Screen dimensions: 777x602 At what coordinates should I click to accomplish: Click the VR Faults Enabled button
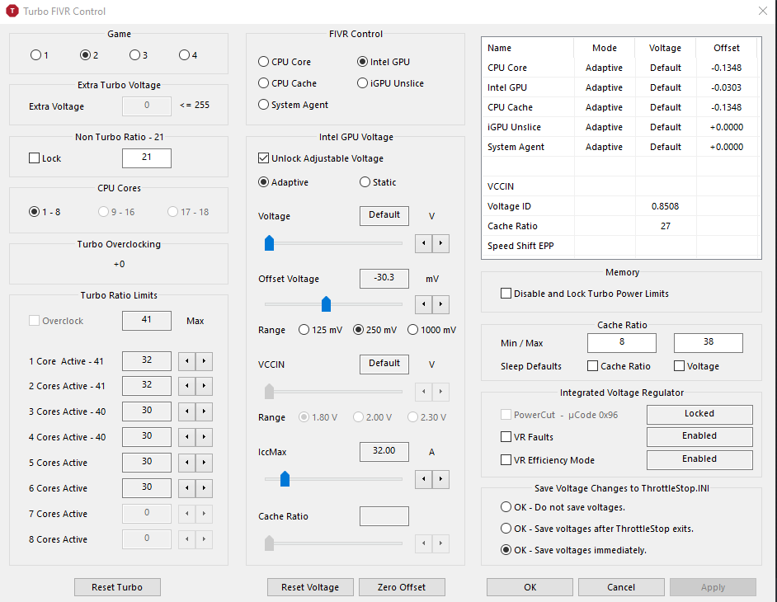(x=699, y=436)
